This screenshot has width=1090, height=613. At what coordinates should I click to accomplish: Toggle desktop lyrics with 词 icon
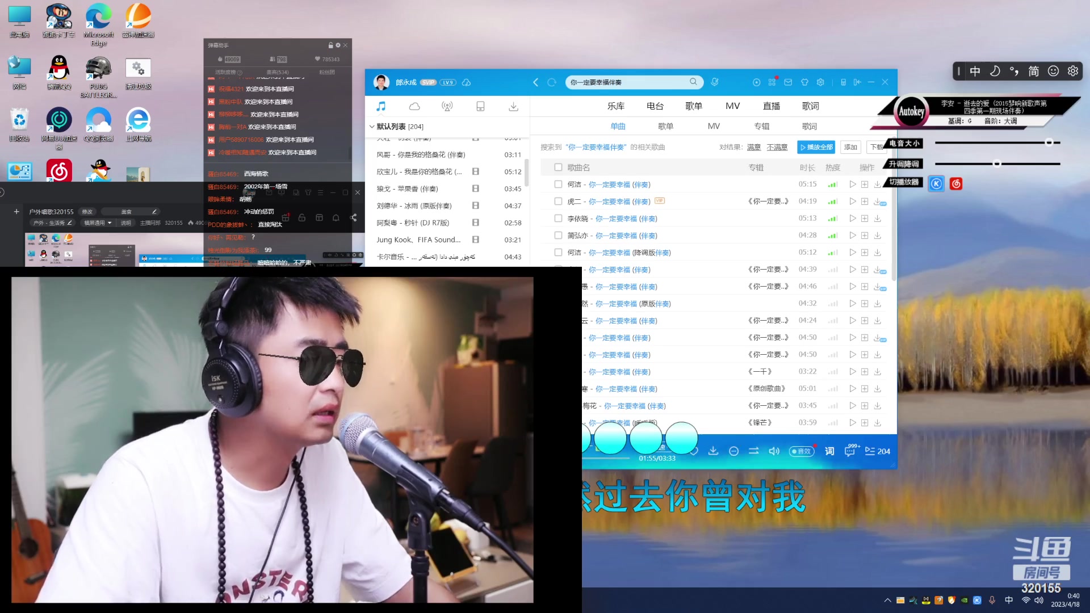point(829,451)
